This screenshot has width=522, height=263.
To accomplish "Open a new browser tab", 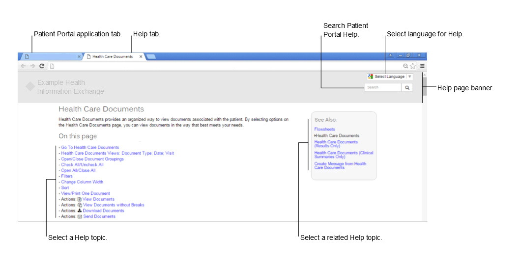I will (x=151, y=56).
